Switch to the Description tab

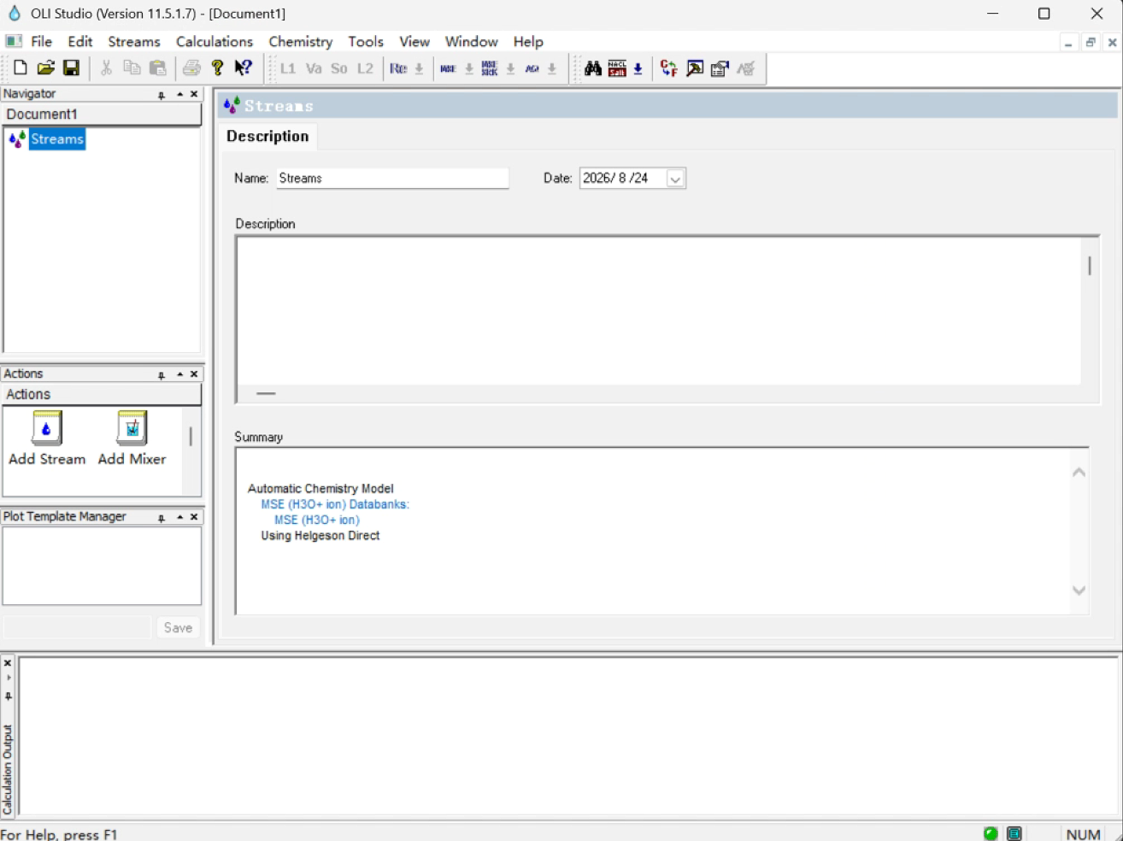click(x=268, y=136)
